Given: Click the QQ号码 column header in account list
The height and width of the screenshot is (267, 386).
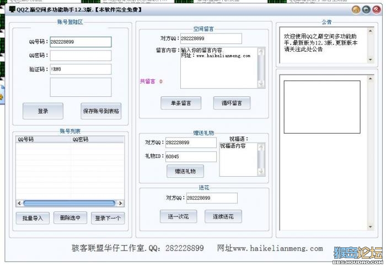Looking at the screenshot, I should click(x=44, y=139).
